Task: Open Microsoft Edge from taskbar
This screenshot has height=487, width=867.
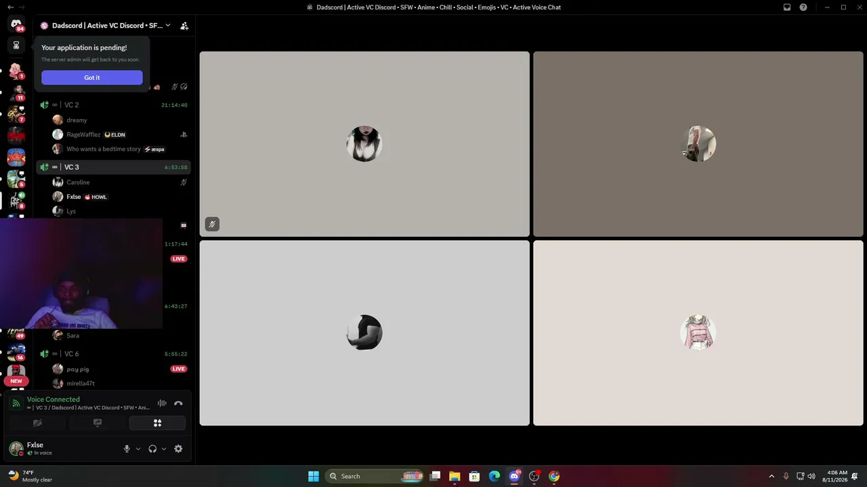Action: (x=494, y=476)
